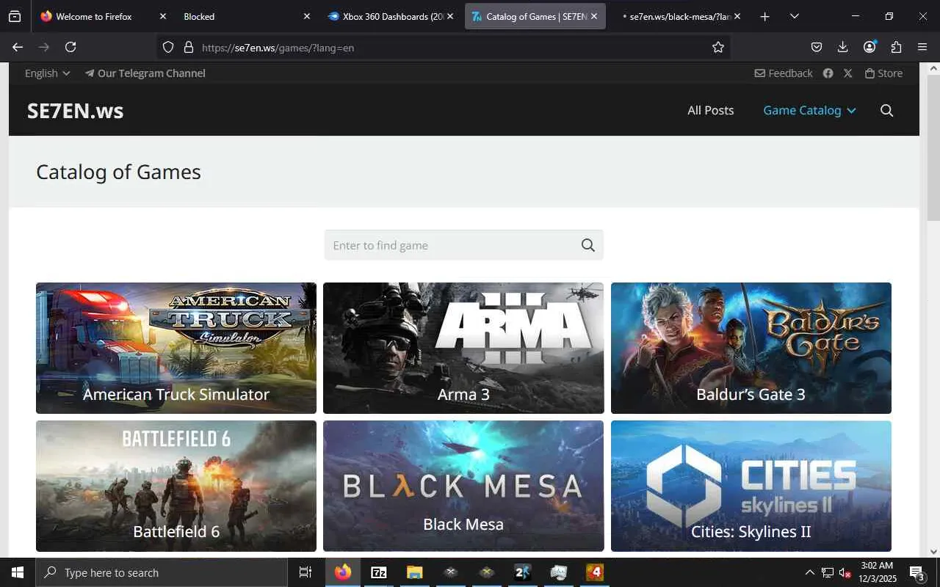940x587 pixels.
Task: Open the Feedback link
Action: (784, 73)
